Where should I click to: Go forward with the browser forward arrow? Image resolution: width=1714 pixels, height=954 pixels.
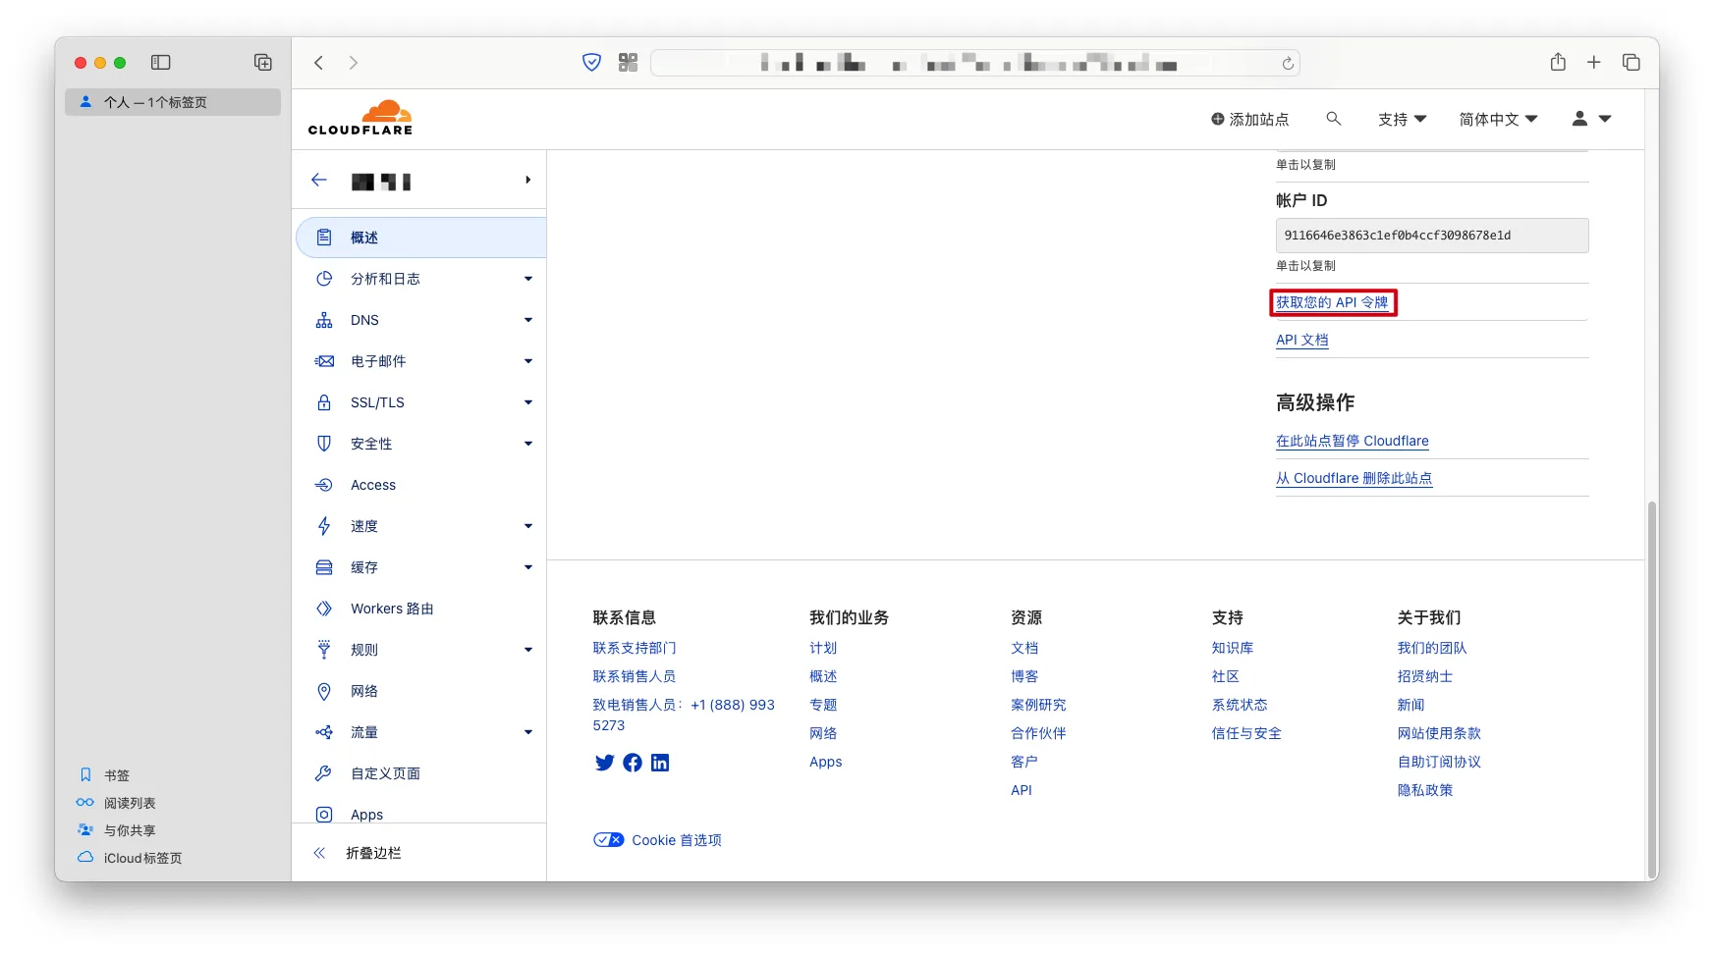point(354,63)
